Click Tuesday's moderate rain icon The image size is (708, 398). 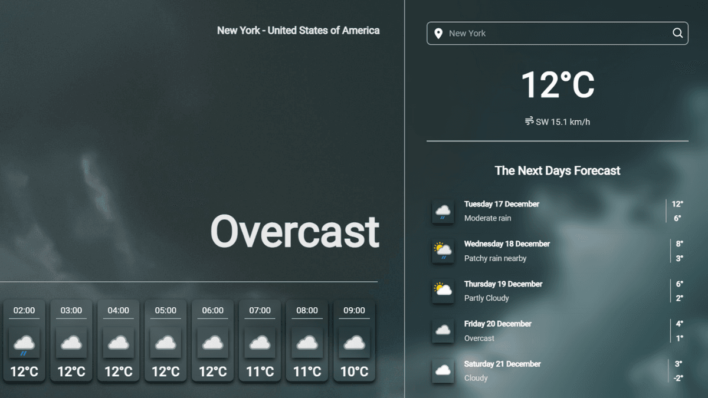tap(442, 211)
